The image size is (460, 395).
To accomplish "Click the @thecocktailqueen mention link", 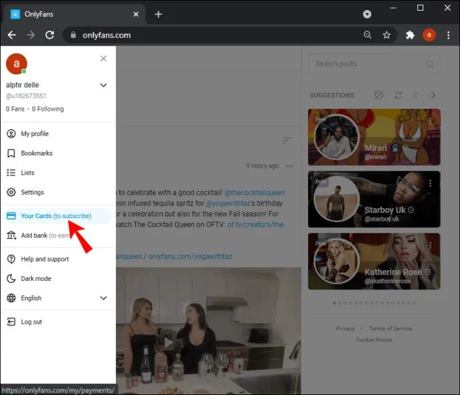I will [255, 193].
